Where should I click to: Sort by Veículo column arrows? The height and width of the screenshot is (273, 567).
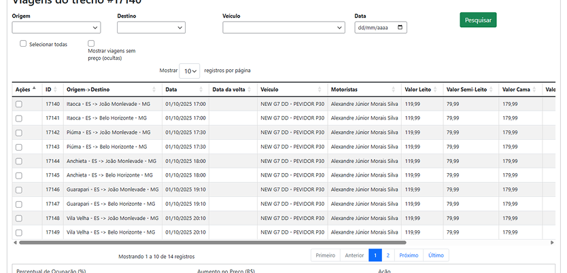click(x=320, y=90)
